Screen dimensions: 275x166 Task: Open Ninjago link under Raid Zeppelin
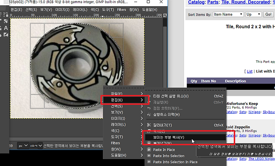pos(254,135)
